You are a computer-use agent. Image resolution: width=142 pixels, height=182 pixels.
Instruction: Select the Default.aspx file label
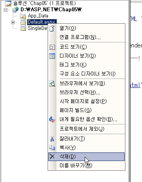tap(42, 22)
